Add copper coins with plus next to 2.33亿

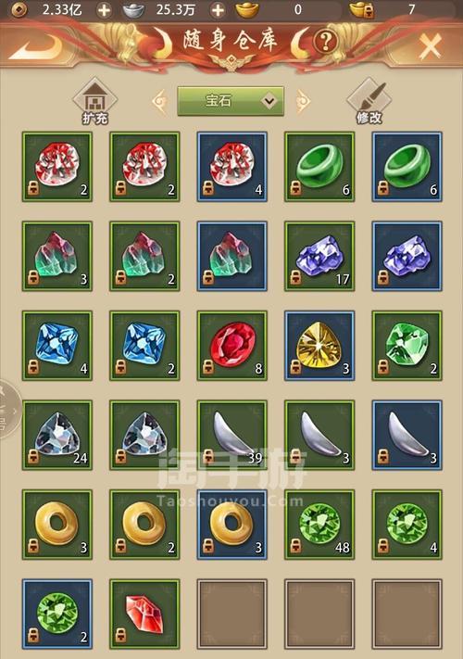(104, 10)
